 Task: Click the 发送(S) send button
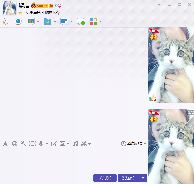128,178
